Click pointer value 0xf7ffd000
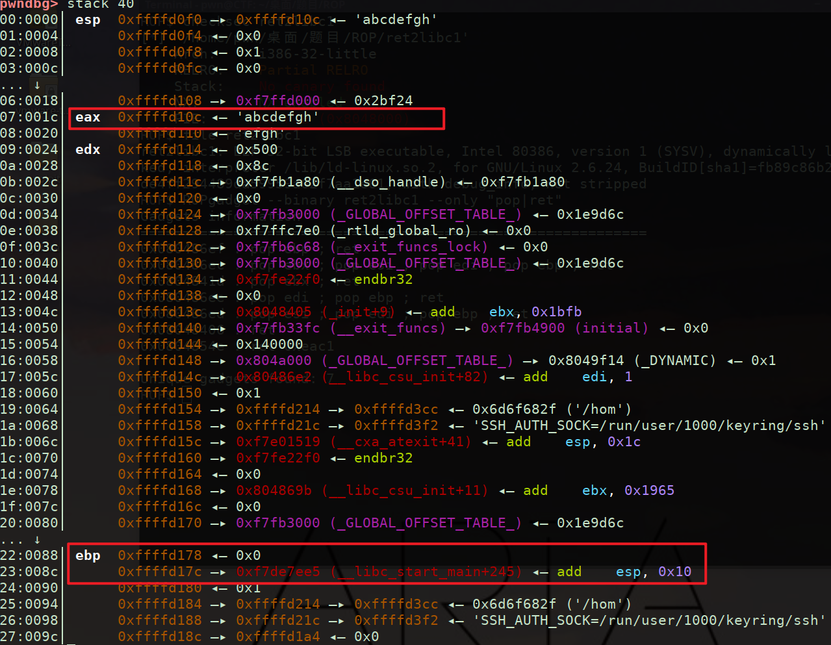 [x=278, y=101]
